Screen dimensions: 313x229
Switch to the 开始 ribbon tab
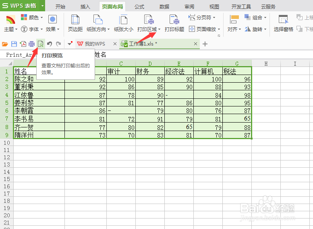click(60, 7)
